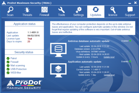The image size is (139, 93).
Task: Open the Settings gears tab
Action: click(x=79, y=12)
